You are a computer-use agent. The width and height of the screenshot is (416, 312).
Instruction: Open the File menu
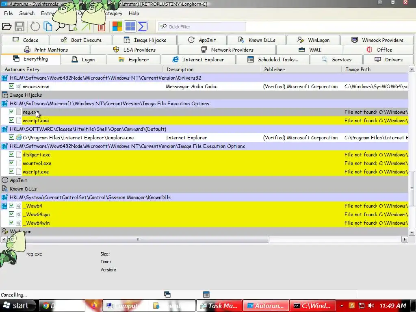8,13
